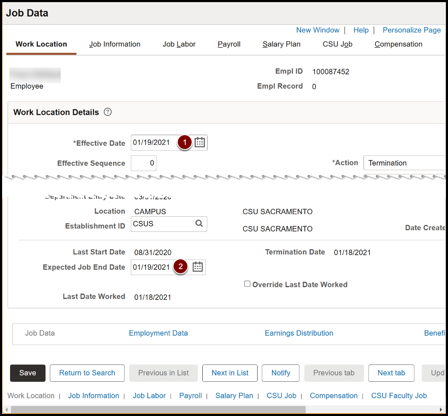
Task: Click the Previous tab button
Action: click(334, 373)
